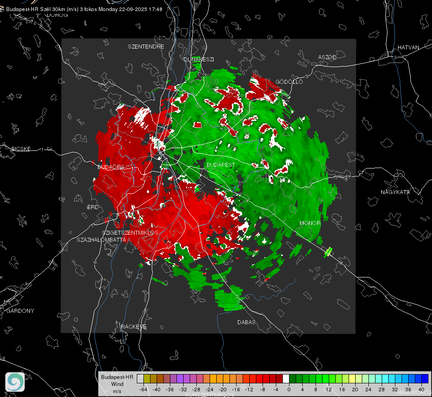
Task: Click the -28 value in the legend
Action: click(196, 390)
